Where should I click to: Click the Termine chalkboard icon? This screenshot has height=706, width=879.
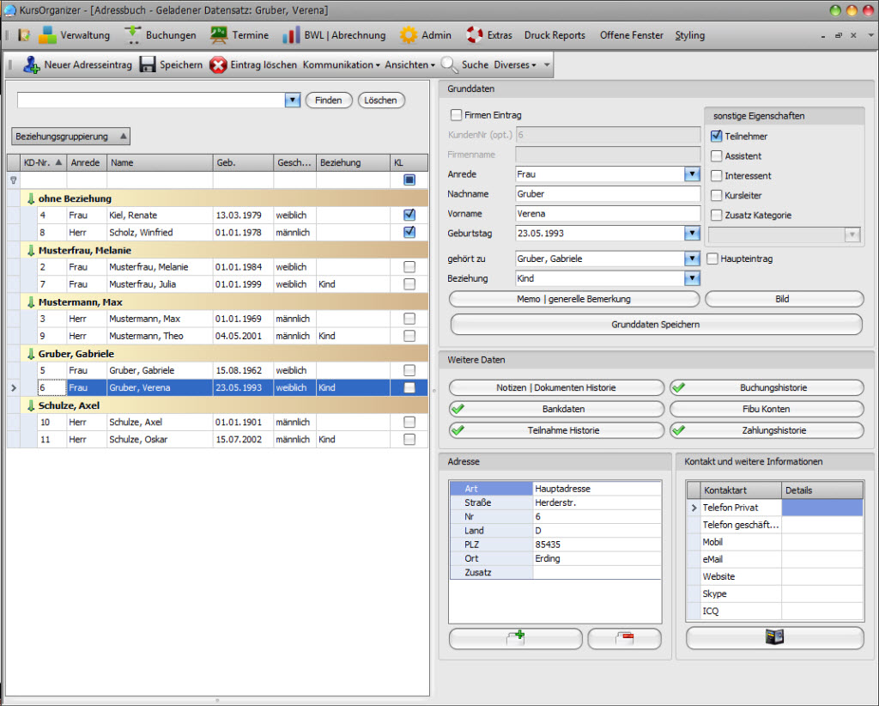tap(219, 35)
